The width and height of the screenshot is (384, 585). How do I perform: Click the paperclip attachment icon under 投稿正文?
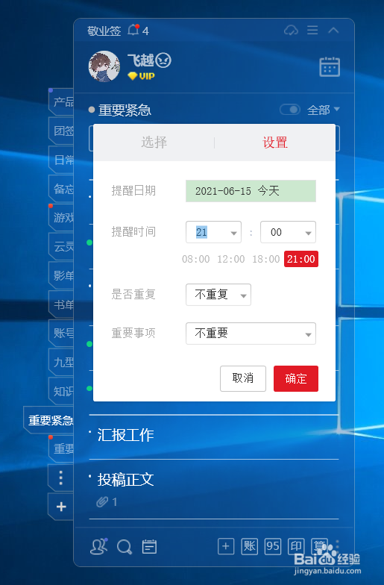[102, 502]
